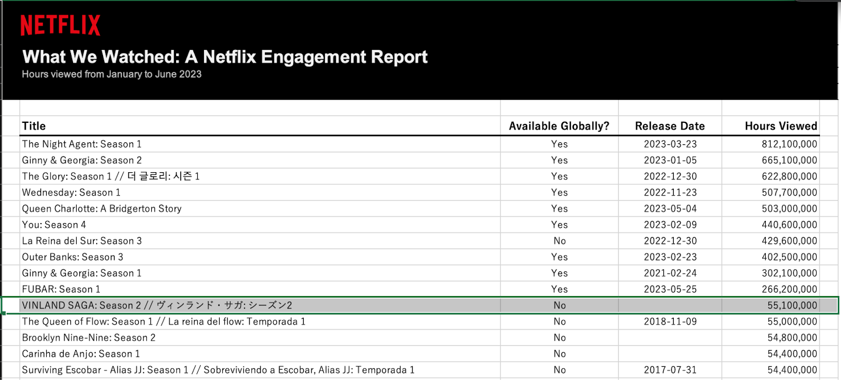Select 'La Reina del Sur: Season 3' cell
The width and height of the screenshot is (841, 380).
[x=260, y=241]
